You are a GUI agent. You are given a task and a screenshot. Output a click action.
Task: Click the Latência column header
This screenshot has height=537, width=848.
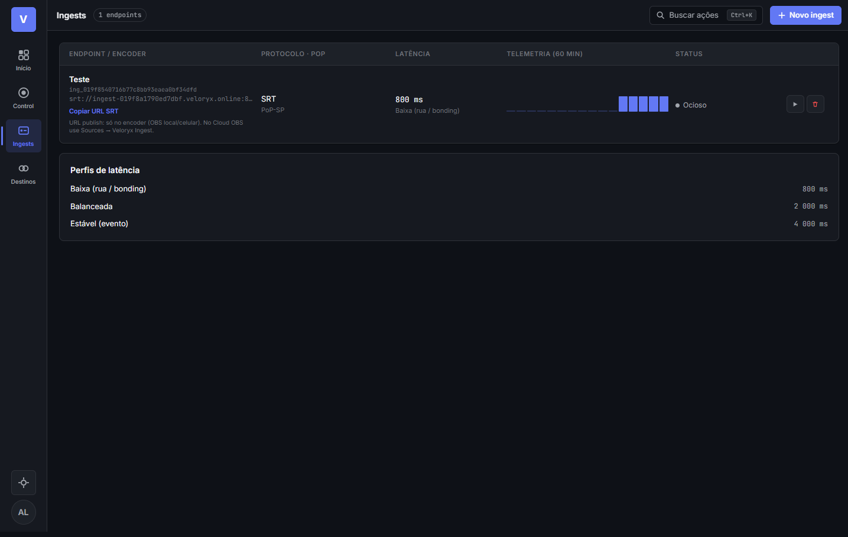[x=412, y=54]
